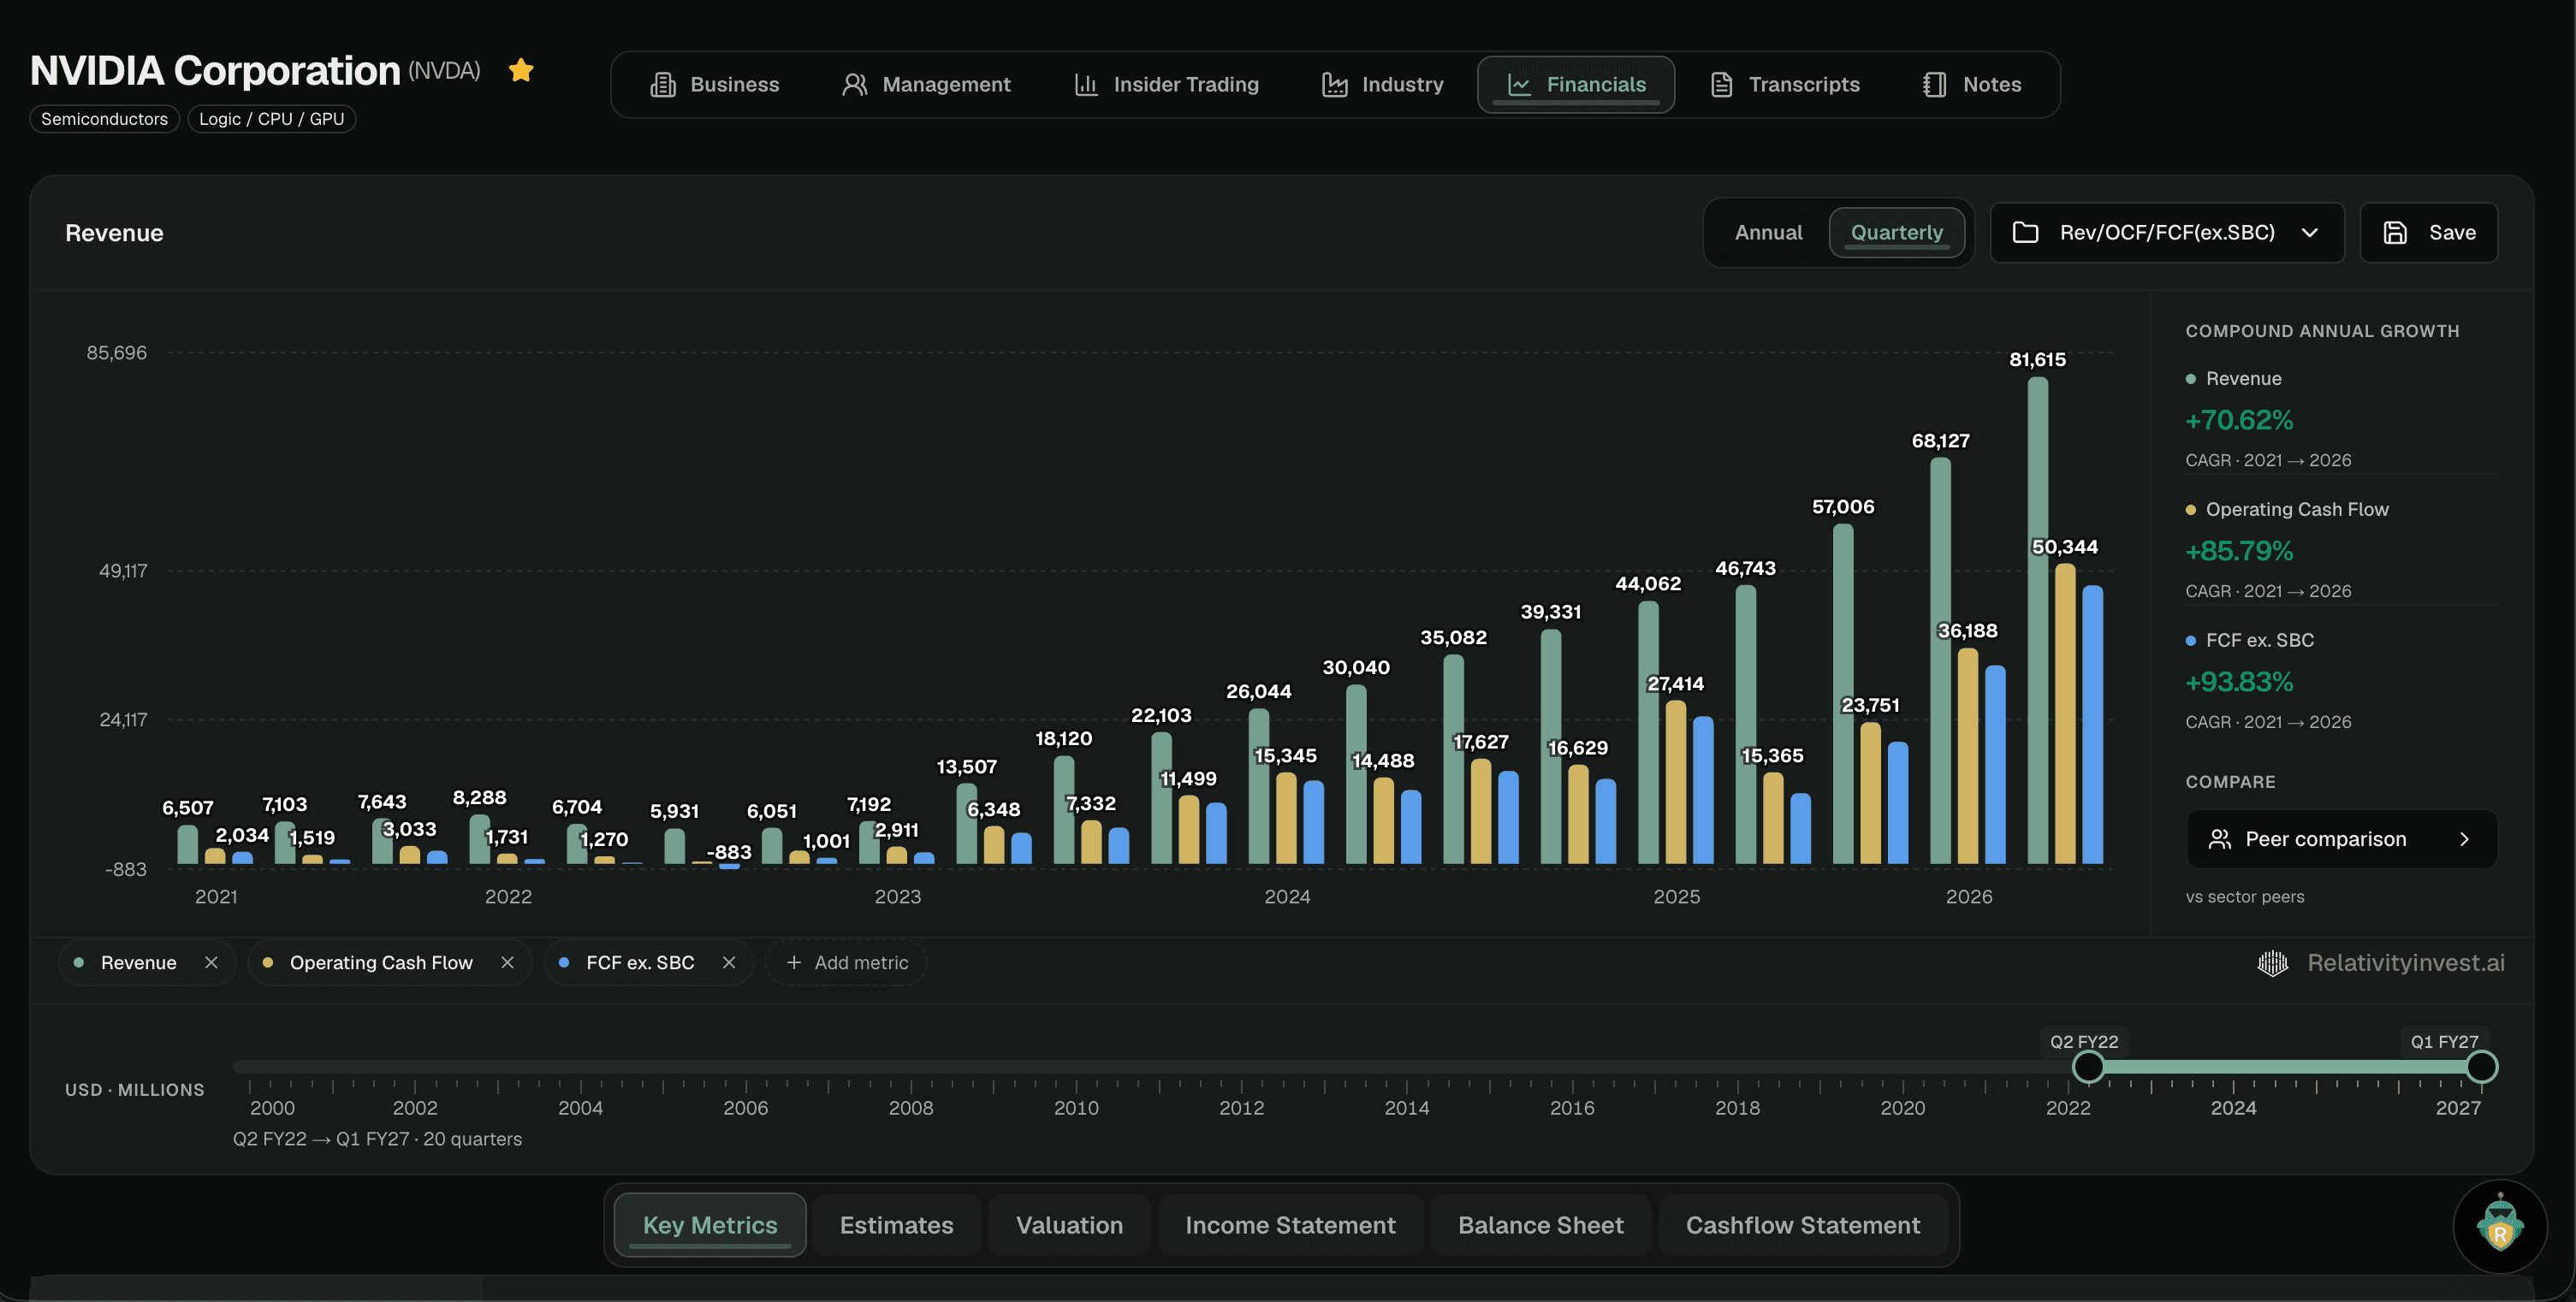Click the Notes notebook icon
Viewport: 2576px width, 1302px height.
click(x=1934, y=85)
